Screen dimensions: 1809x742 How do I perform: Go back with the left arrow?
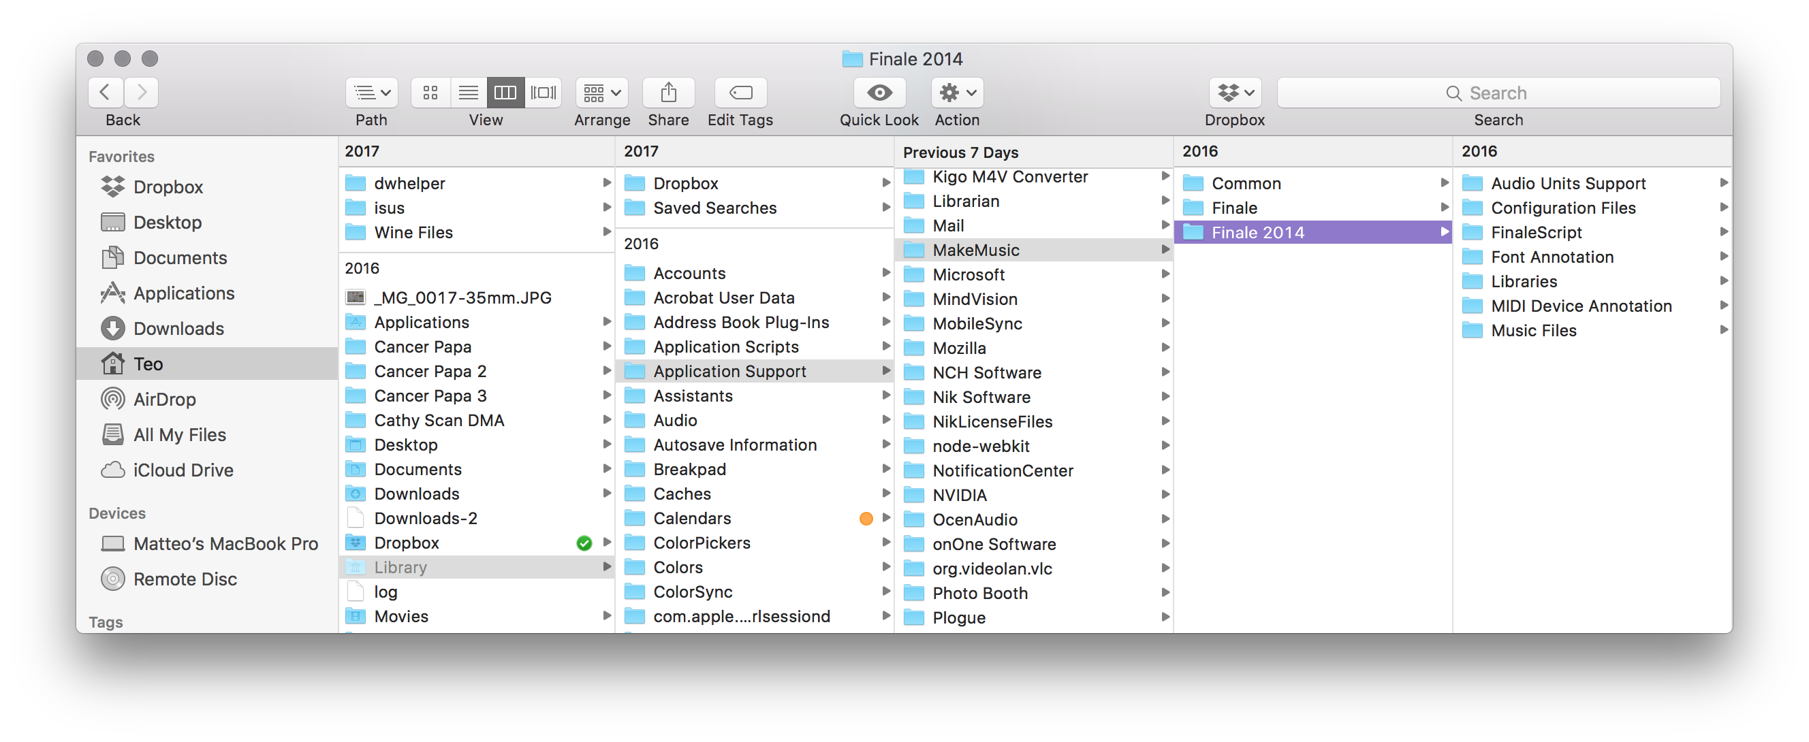tap(106, 93)
